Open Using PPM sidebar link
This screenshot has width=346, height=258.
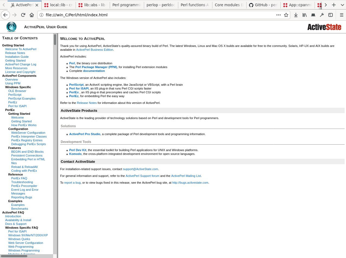[13, 83]
